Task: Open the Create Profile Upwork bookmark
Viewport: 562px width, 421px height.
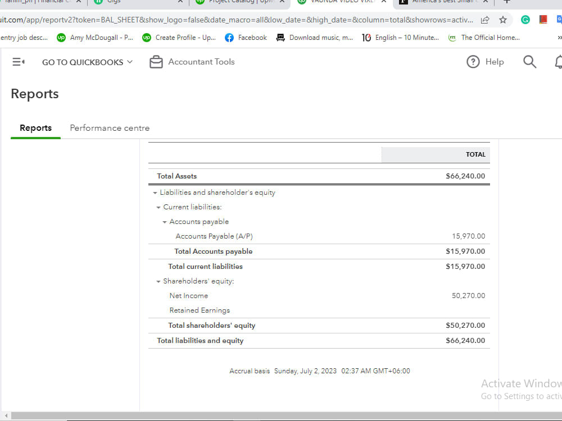Action: (179, 38)
